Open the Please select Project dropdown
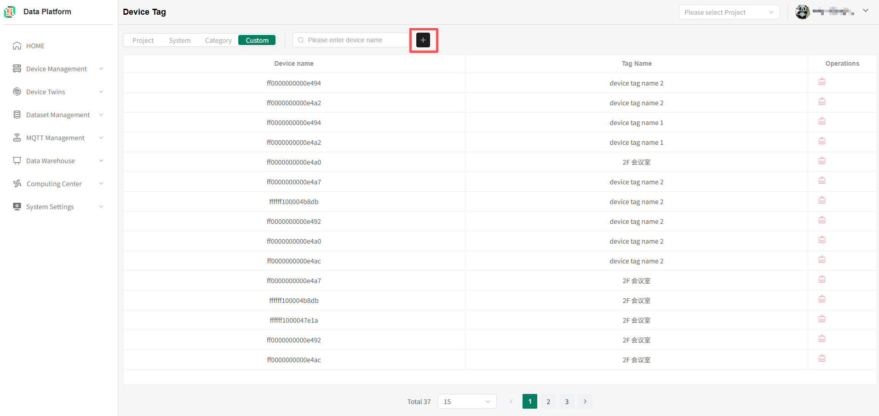Screen dimensions: 879x416 pyautogui.click(x=729, y=12)
